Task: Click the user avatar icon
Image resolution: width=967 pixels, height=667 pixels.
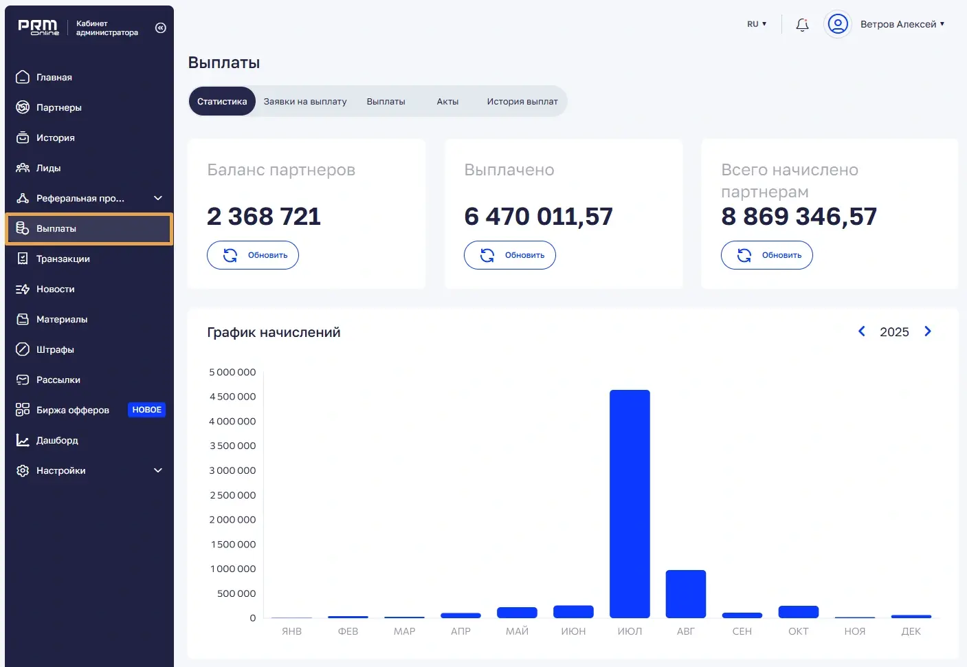Action: [838, 24]
